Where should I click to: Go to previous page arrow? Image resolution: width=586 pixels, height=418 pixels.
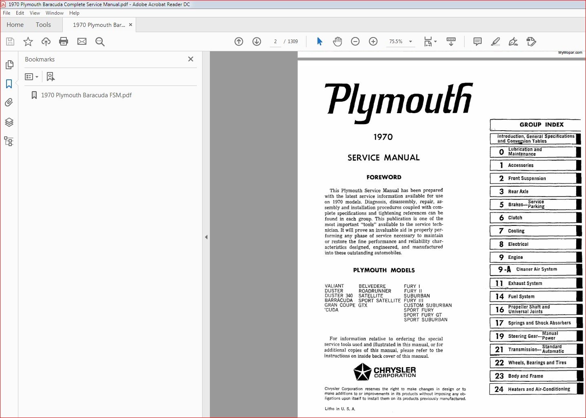(x=239, y=42)
